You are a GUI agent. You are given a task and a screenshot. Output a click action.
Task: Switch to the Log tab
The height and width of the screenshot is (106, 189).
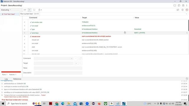tap(6, 79)
